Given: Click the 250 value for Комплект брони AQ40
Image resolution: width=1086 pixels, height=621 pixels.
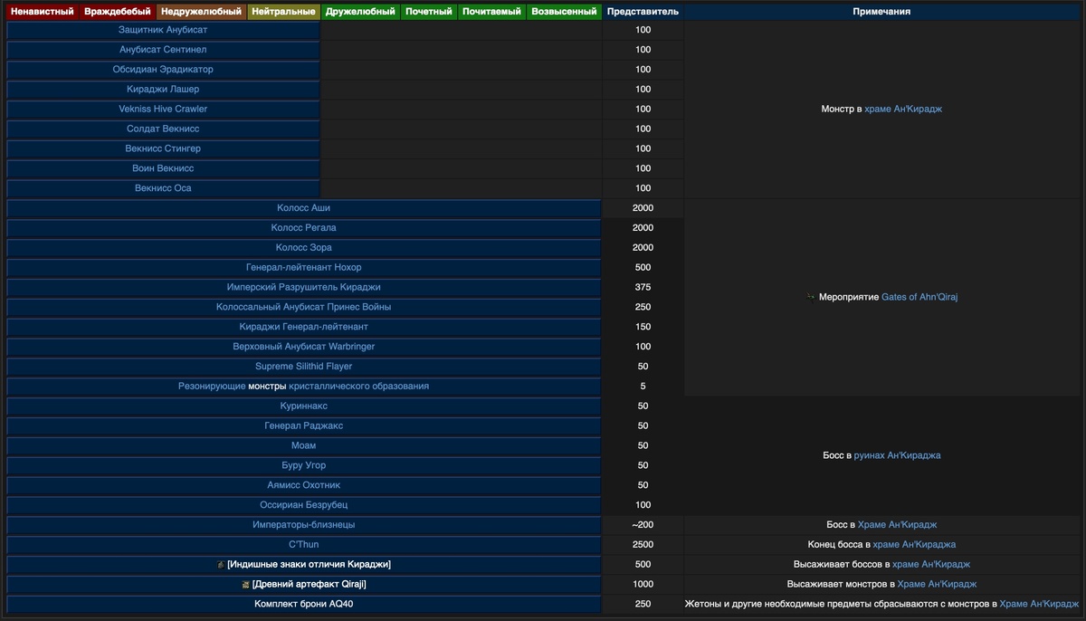Looking at the screenshot, I should point(643,605).
